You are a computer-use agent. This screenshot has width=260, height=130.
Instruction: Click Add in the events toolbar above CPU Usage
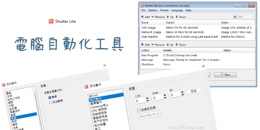coord(145,17)
